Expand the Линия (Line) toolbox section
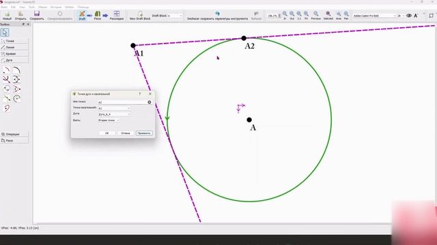The image size is (437, 245). click(14, 47)
